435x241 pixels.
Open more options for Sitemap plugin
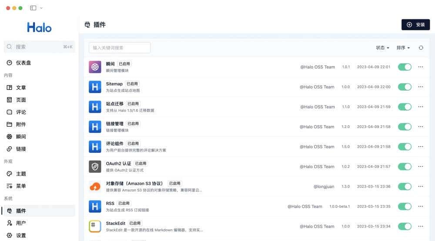(x=420, y=87)
